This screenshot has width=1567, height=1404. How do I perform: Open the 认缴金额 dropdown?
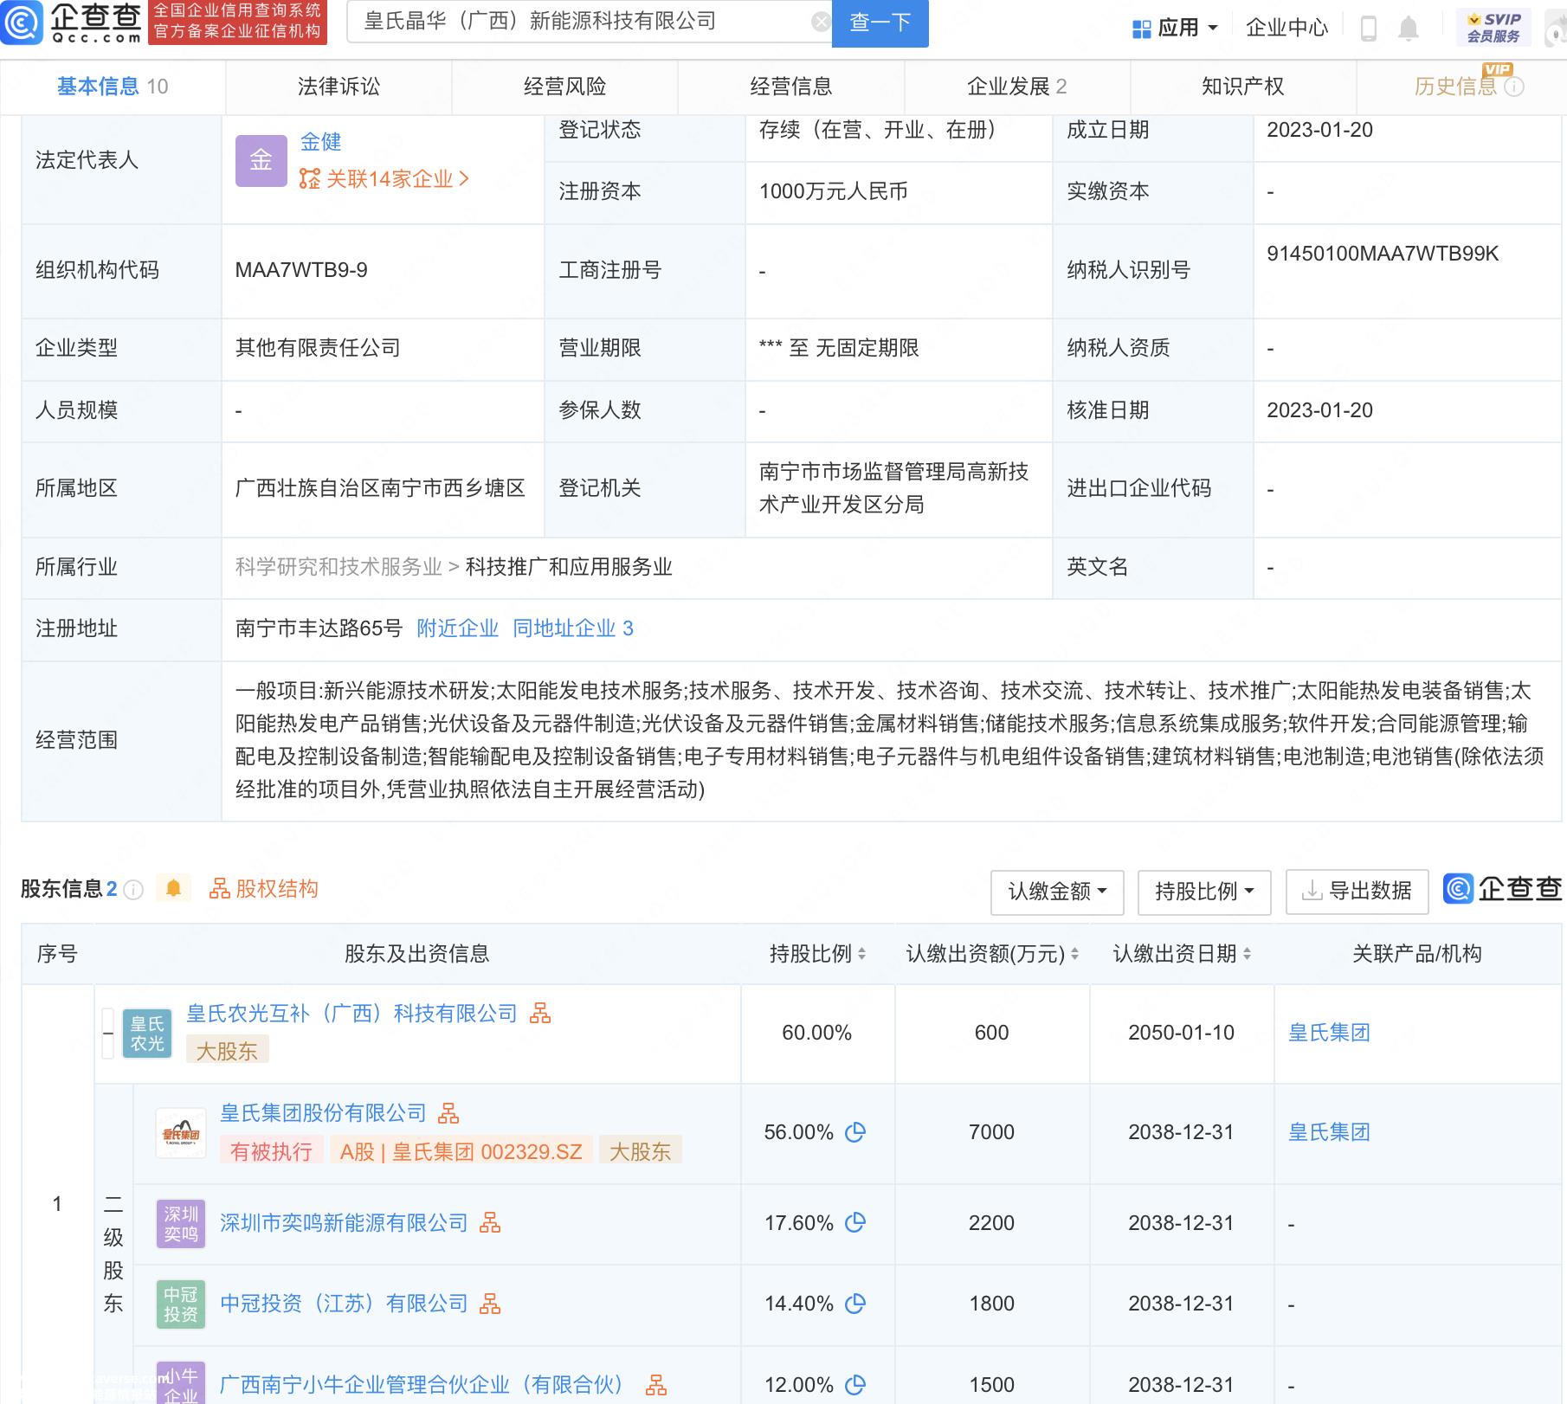1057,892
